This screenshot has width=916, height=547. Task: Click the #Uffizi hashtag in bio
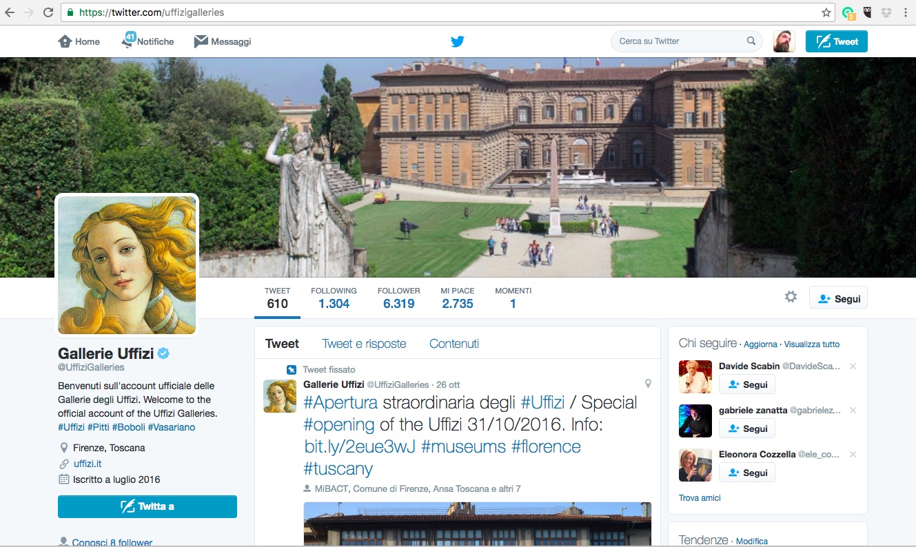click(x=71, y=427)
